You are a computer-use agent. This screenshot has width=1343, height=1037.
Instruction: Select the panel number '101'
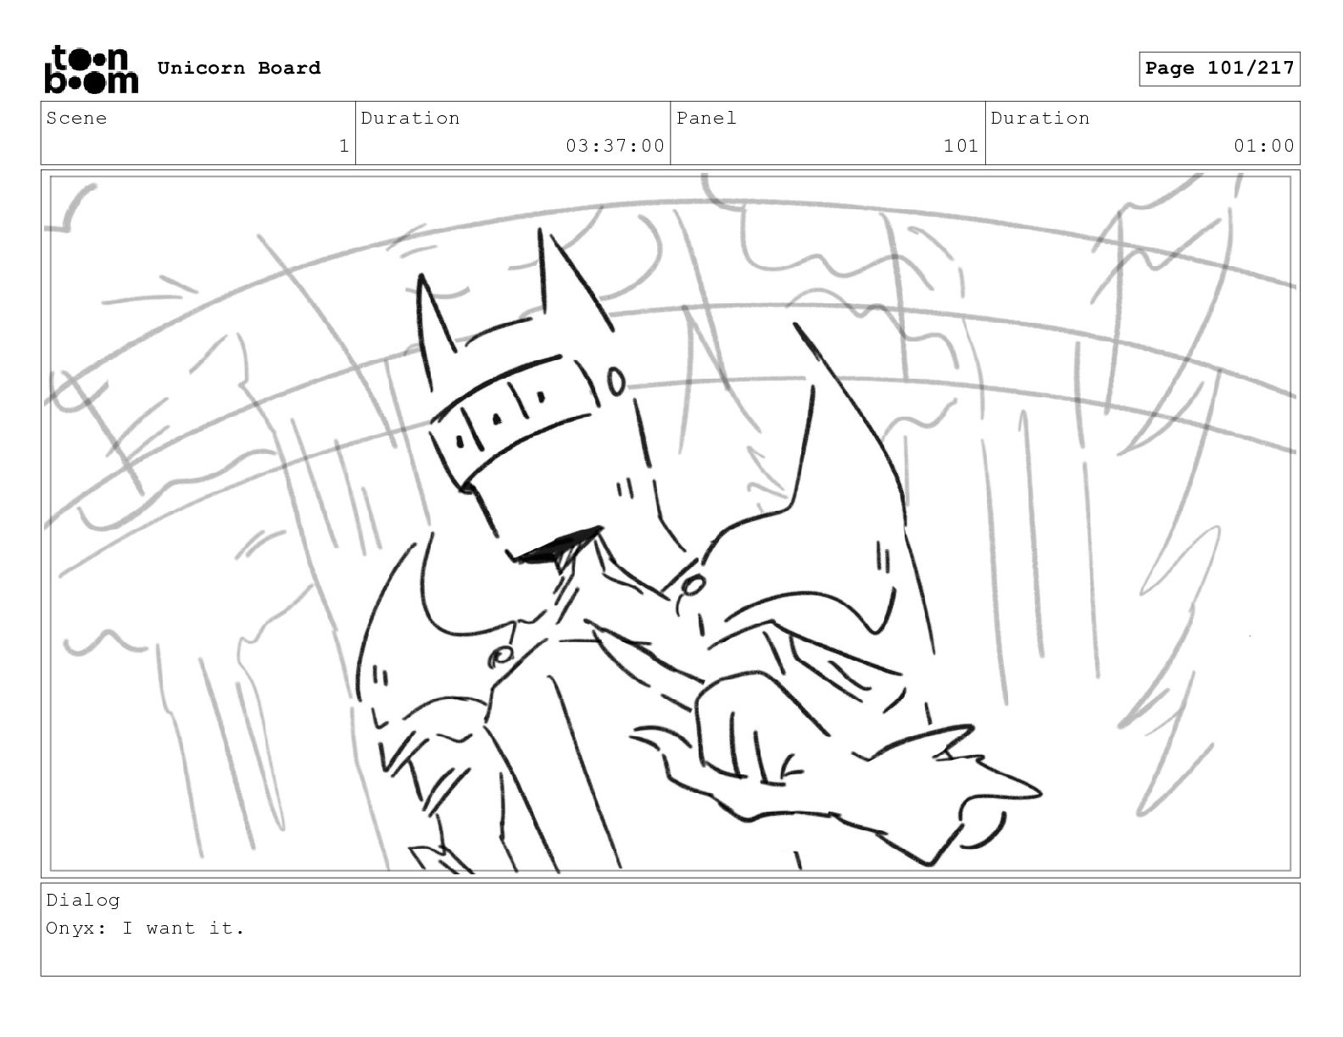pyautogui.click(x=961, y=146)
